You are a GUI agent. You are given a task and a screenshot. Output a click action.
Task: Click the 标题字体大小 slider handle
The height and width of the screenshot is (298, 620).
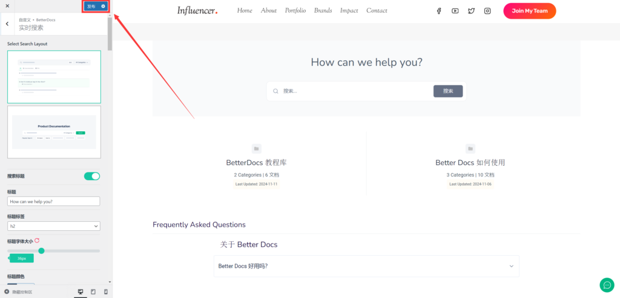coord(41,251)
